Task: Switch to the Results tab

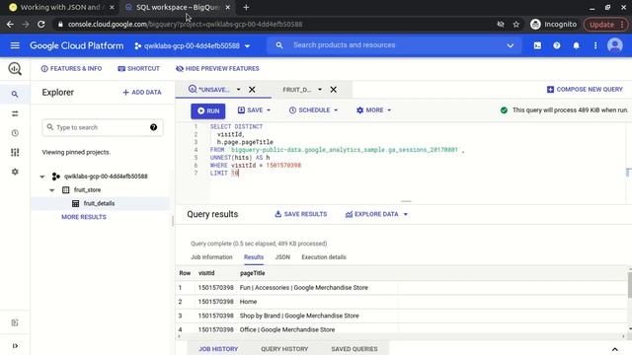Action: (x=254, y=257)
